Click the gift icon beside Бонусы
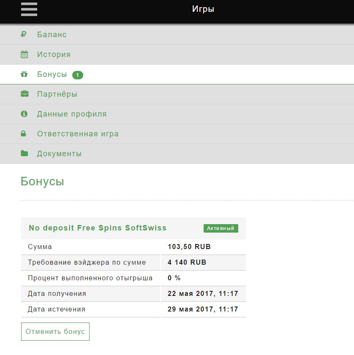 coord(24,74)
